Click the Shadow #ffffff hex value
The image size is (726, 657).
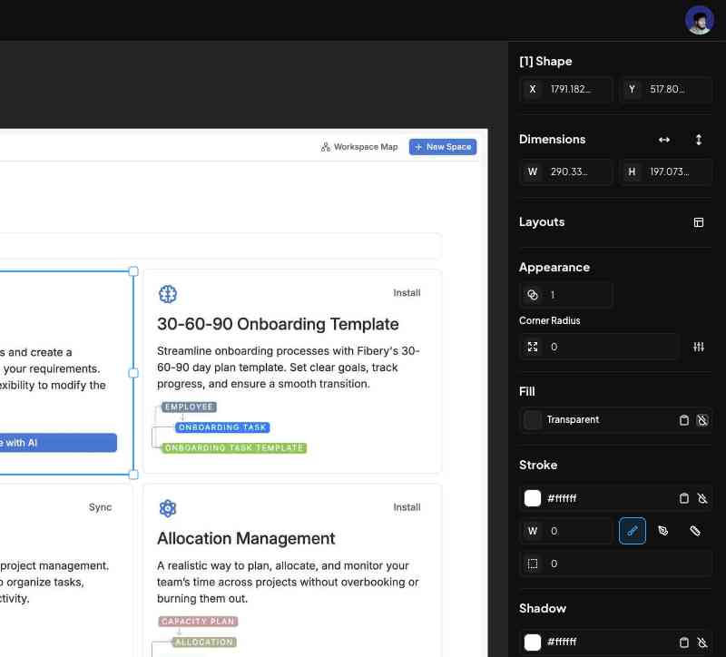[x=562, y=642]
